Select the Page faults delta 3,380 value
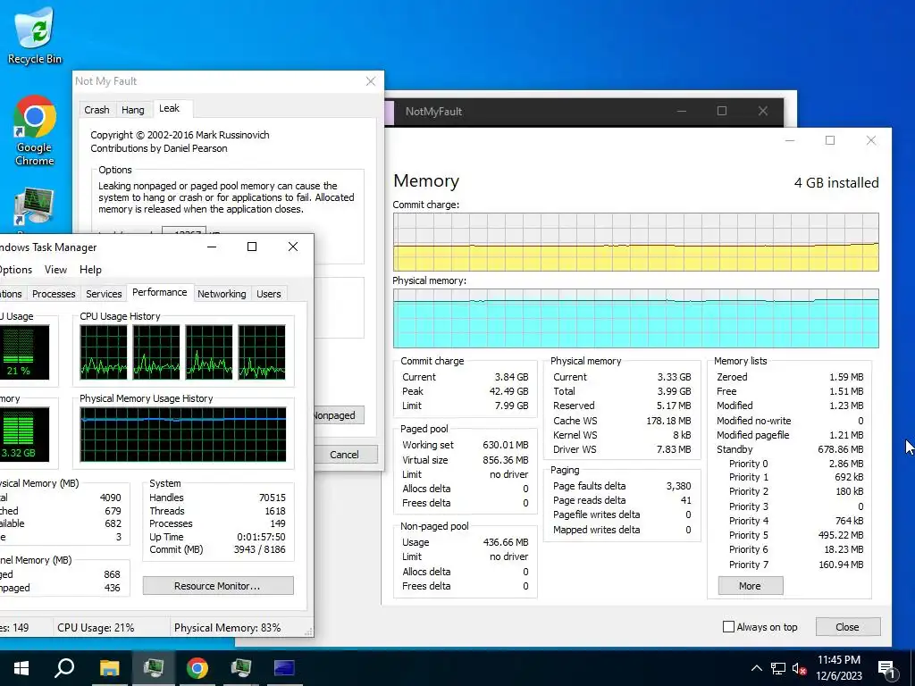 point(679,486)
